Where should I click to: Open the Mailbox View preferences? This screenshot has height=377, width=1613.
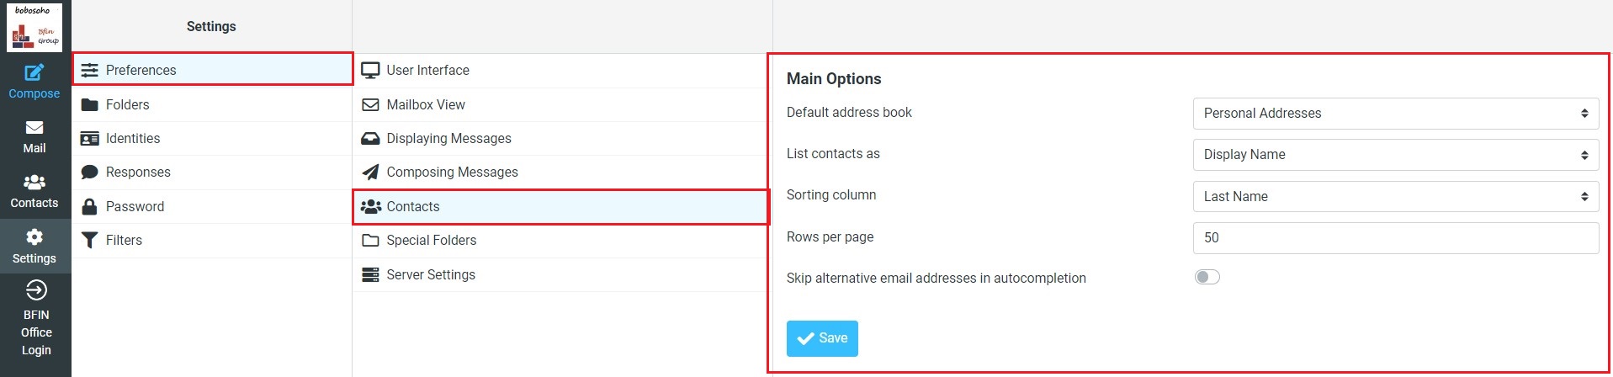pyautogui.click(x=426, y=104)
